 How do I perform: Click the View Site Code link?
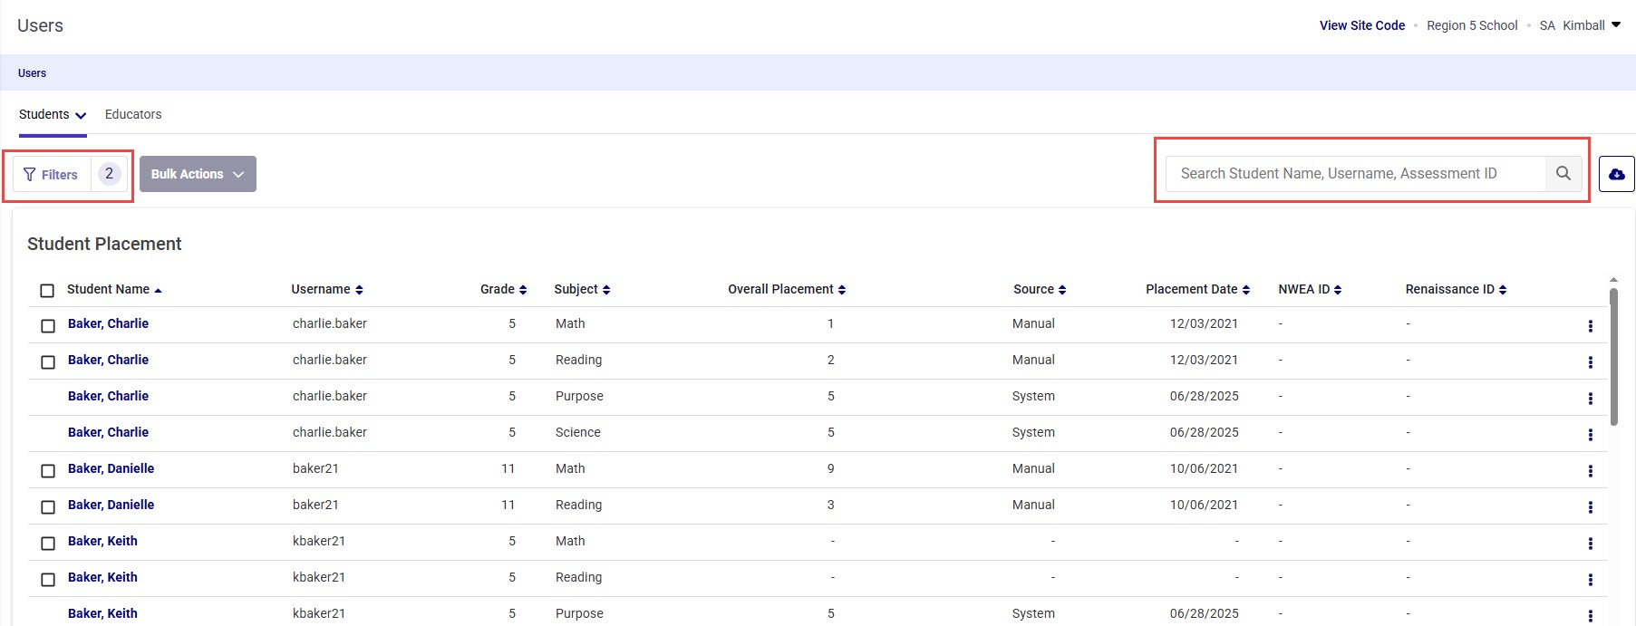click(1361, 25)
